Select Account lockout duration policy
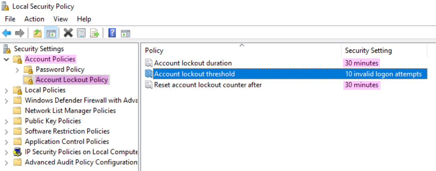Screen dimensions: 436x171 coord(193,63)
